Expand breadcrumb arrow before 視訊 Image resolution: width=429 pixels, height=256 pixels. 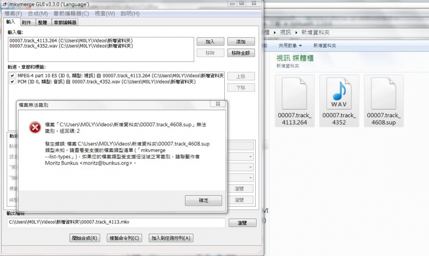tap(275, 33)
